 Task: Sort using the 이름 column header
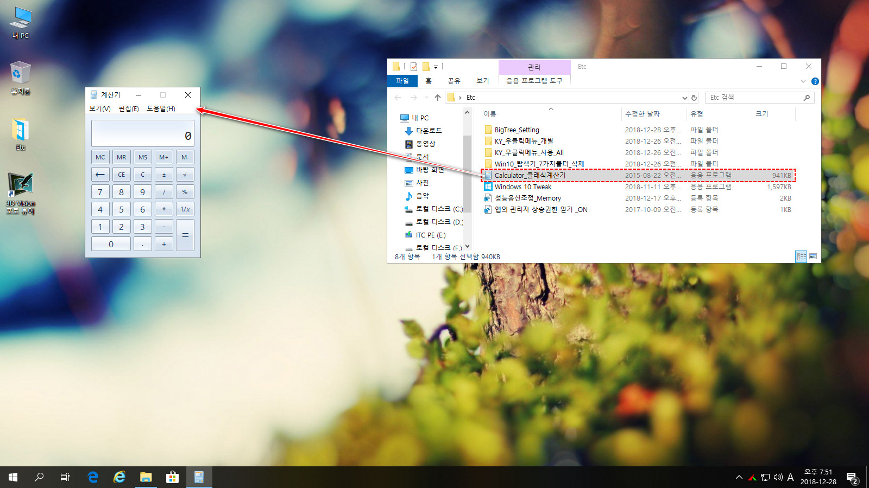(490, 114)
